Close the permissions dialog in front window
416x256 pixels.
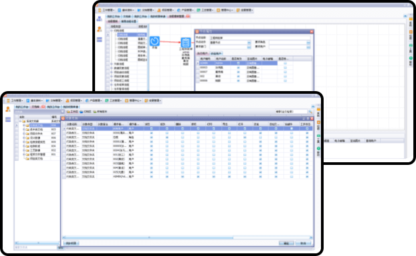click(x=312, y=118)
